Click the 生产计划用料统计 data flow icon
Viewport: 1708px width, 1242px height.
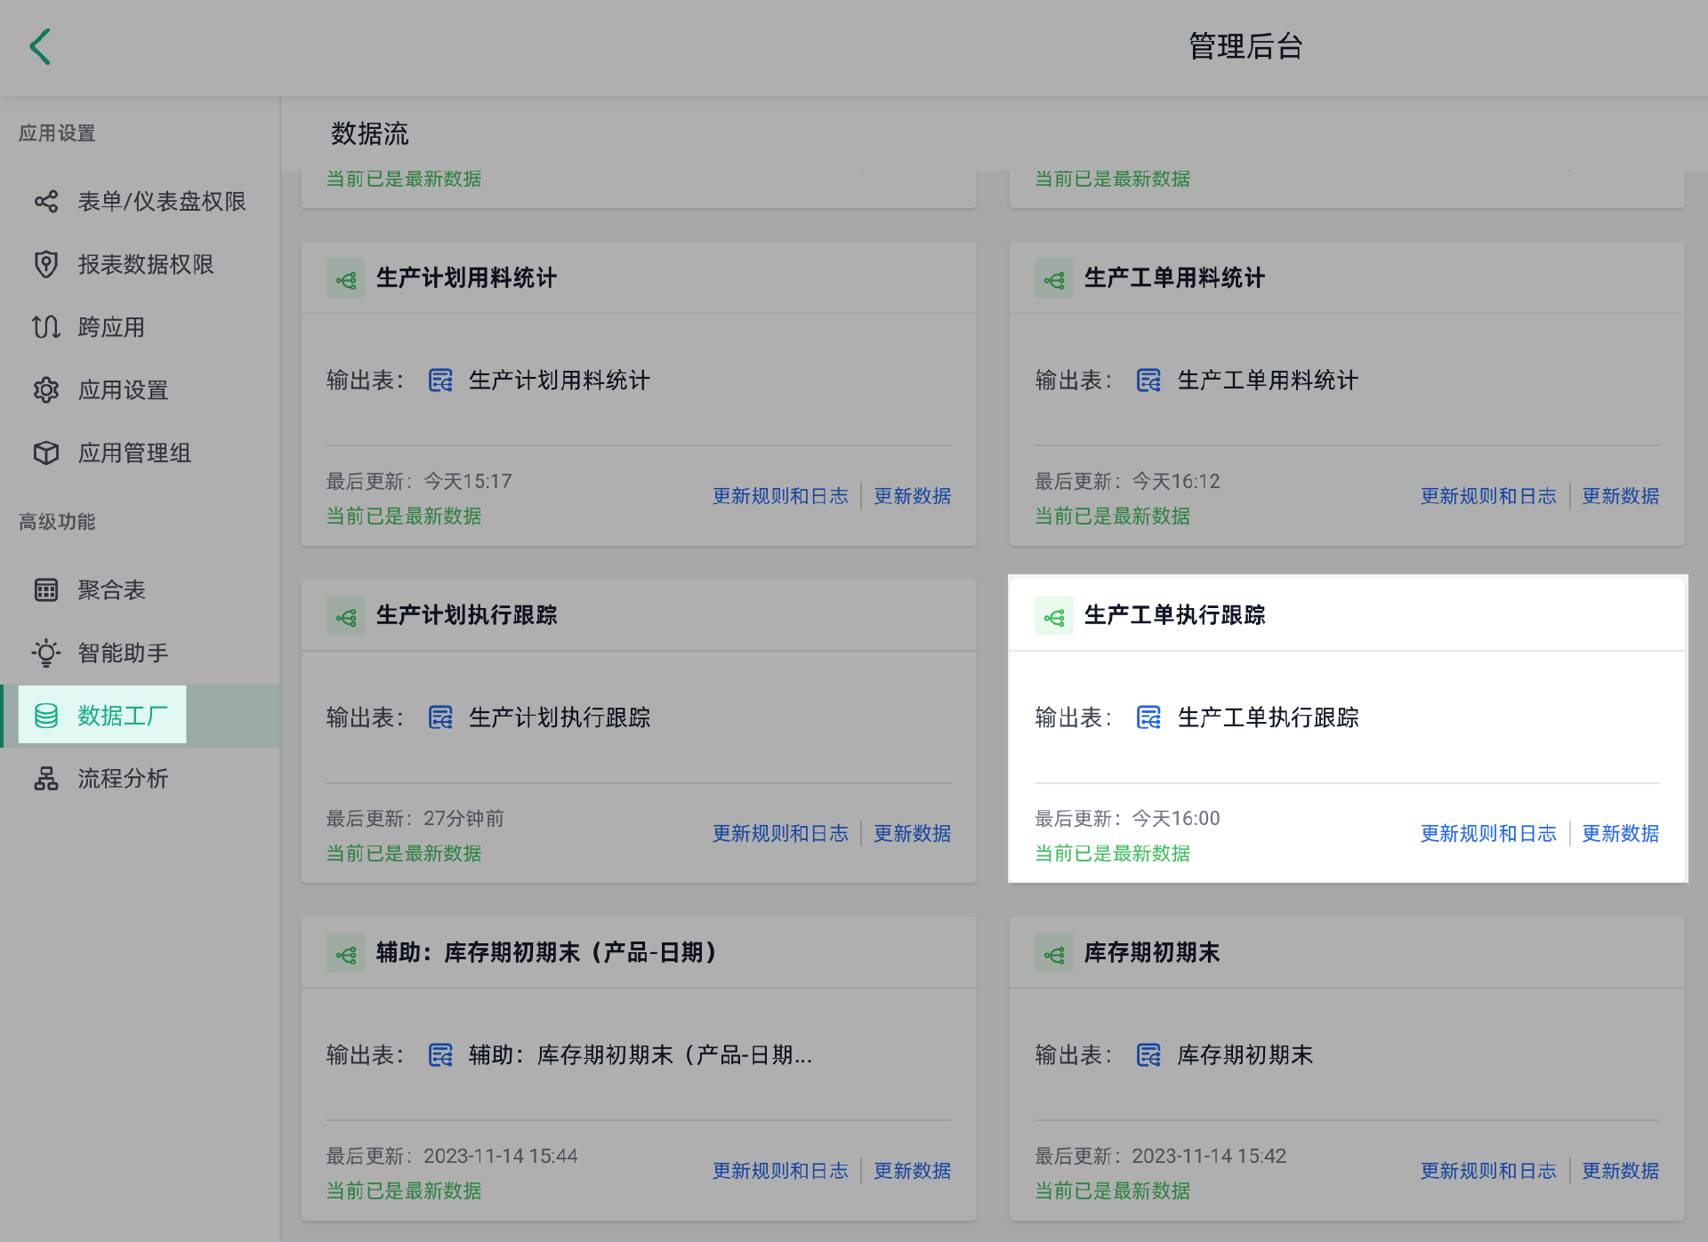[345, 279]
